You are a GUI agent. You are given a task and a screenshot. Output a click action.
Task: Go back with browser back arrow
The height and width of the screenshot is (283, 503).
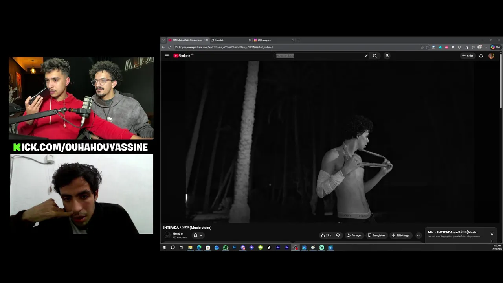pyautogui.click(x=163, y=47)
